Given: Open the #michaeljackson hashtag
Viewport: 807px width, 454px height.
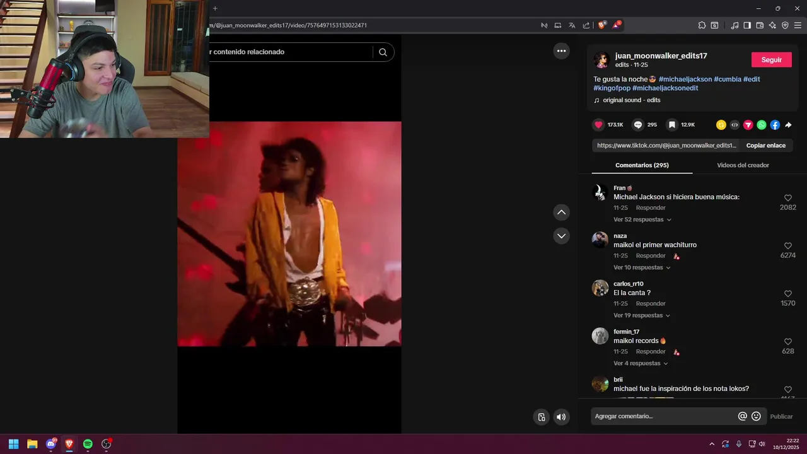Looking at the screenshot, I should click(685, 79).
